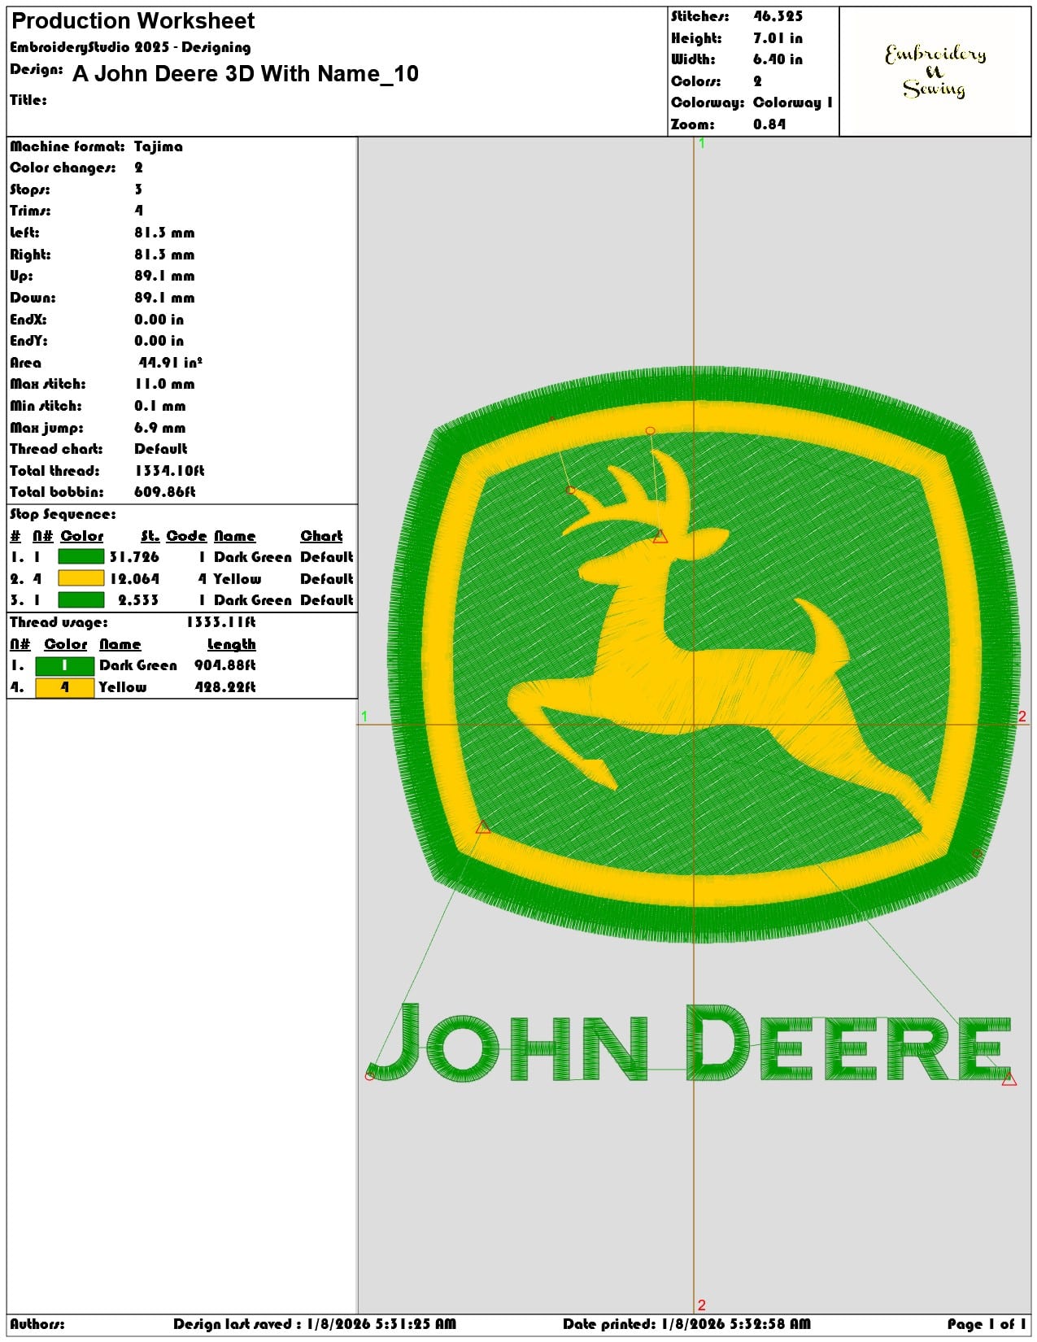Click the yellow swatch in stop sequence row 2
Screen dimensions: 1037x1342
(x=81, y=578)
